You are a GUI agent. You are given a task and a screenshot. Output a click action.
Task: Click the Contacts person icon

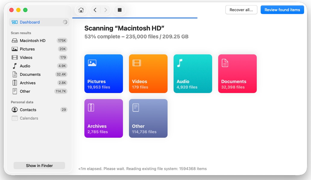(14, 110)
